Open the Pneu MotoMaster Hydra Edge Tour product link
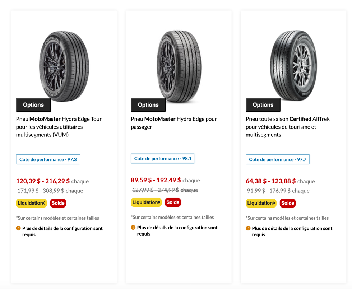Image resolution: width=352 pixels, height=289 pixels. click(58, 126)
